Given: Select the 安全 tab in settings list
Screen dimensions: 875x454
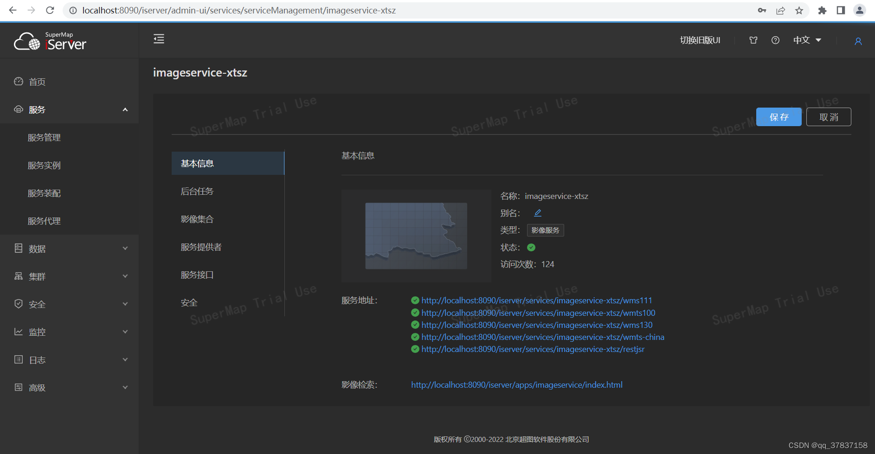Looking at the screenshot, I should (228, 302).
